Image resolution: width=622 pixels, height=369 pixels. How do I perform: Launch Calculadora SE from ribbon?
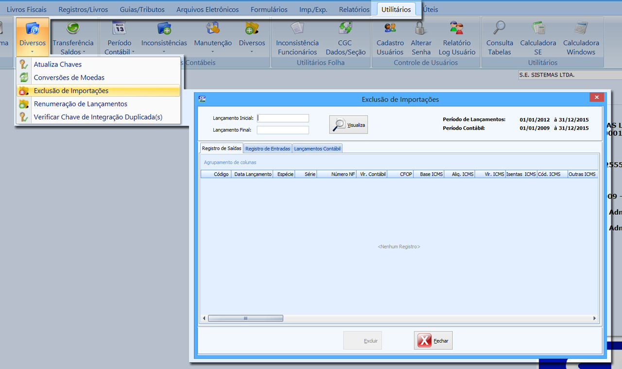[538, 29]
